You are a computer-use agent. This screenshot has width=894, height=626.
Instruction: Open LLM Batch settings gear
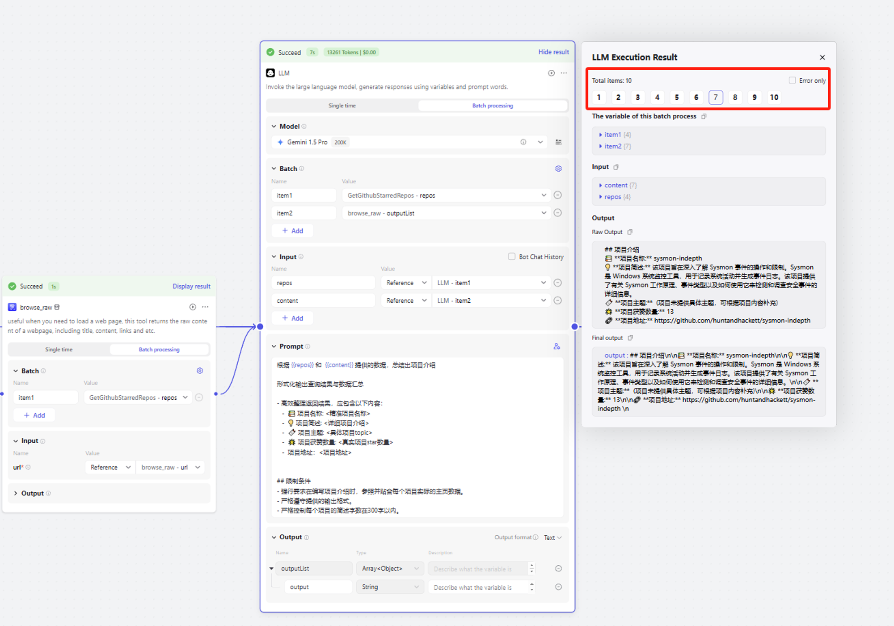point(558,169)
